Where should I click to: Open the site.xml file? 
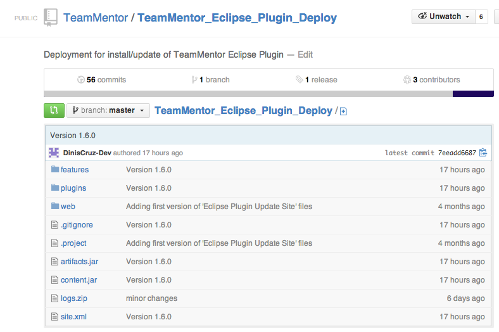pyautogui.click(x=73, y=317)
